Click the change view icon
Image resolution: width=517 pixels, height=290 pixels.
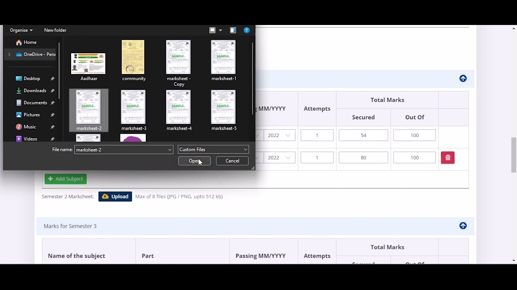[212, 30]
